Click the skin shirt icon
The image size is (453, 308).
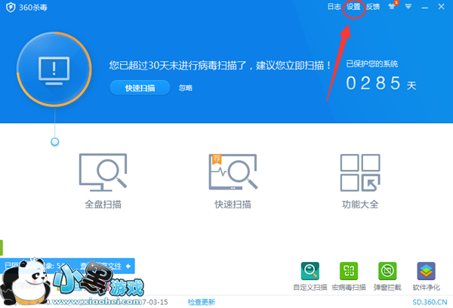click(393, 6)
